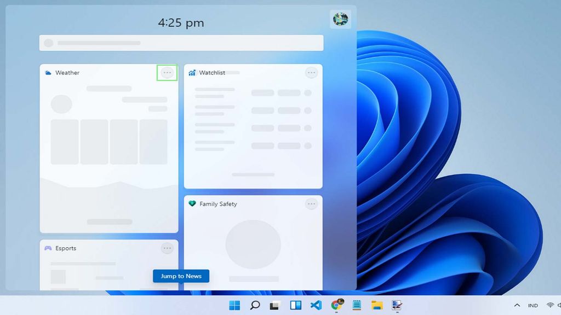Open Visual Studio Code from the taskbar
Image resolution: width=561 pixels, height=315 pixels.
click(315, 305)
